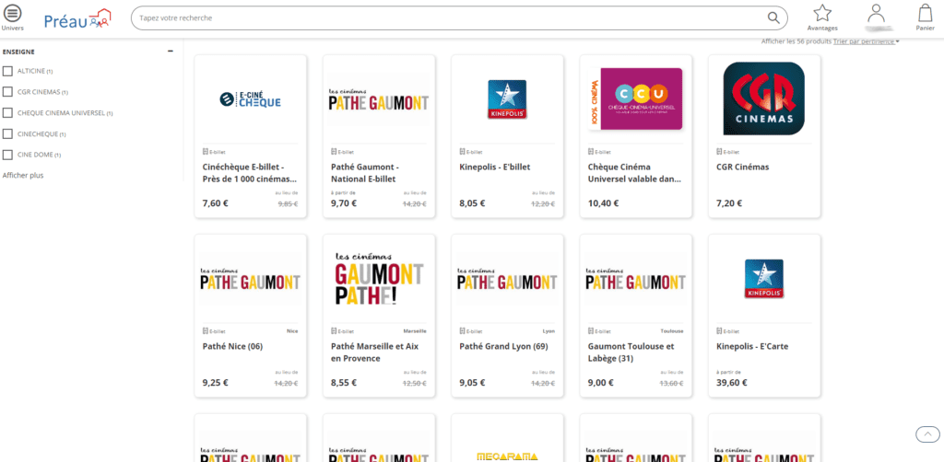
Task: Open the Panier shopping bag
Action: (925, 13)
